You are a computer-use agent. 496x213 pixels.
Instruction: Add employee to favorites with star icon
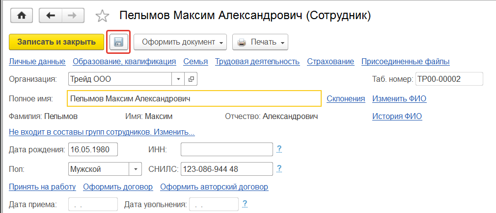click(x=102, y=16)
